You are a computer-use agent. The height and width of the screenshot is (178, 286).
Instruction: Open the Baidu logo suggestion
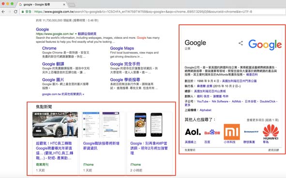pos(212,132)
